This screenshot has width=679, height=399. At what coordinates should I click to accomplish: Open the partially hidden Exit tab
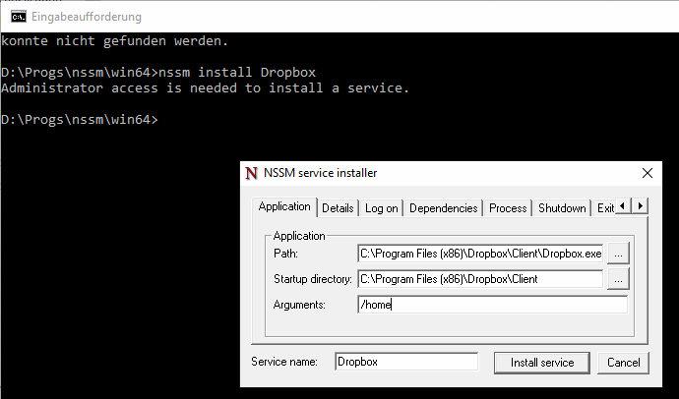[x=605, y=208]
